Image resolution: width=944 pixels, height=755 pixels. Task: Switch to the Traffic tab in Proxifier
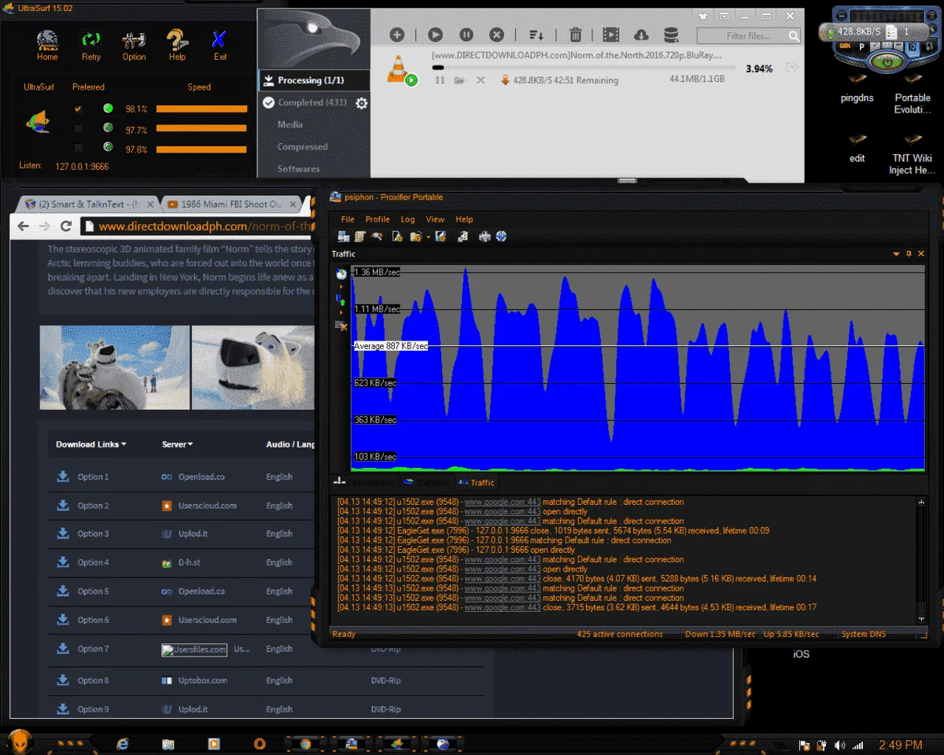coord(476,482)
